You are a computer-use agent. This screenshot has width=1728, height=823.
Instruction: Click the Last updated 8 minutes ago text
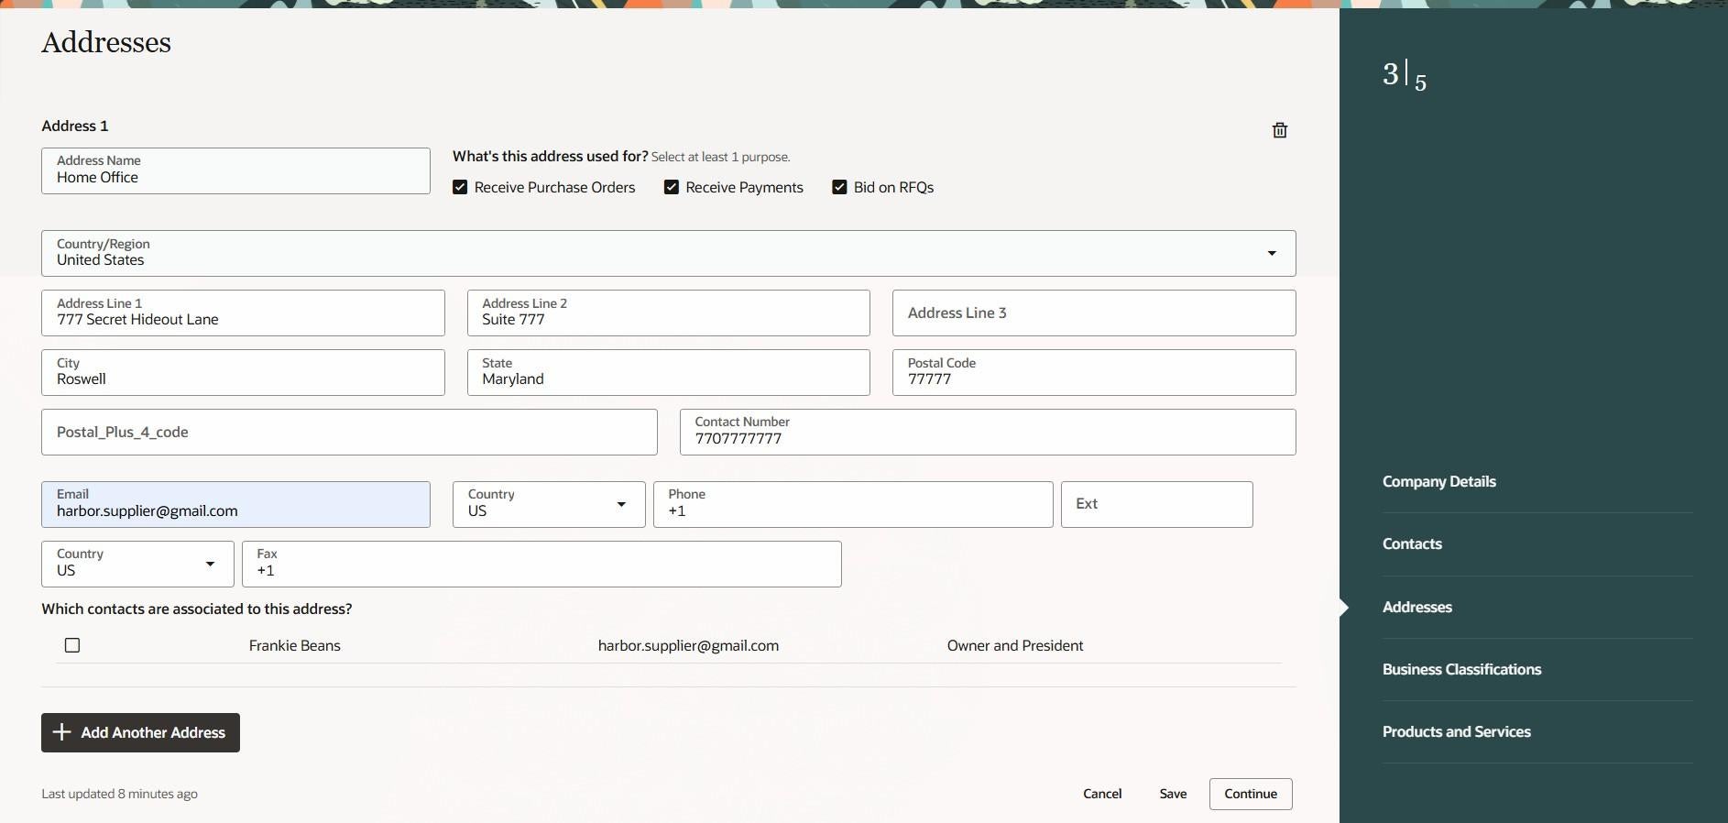click(119, 794)
